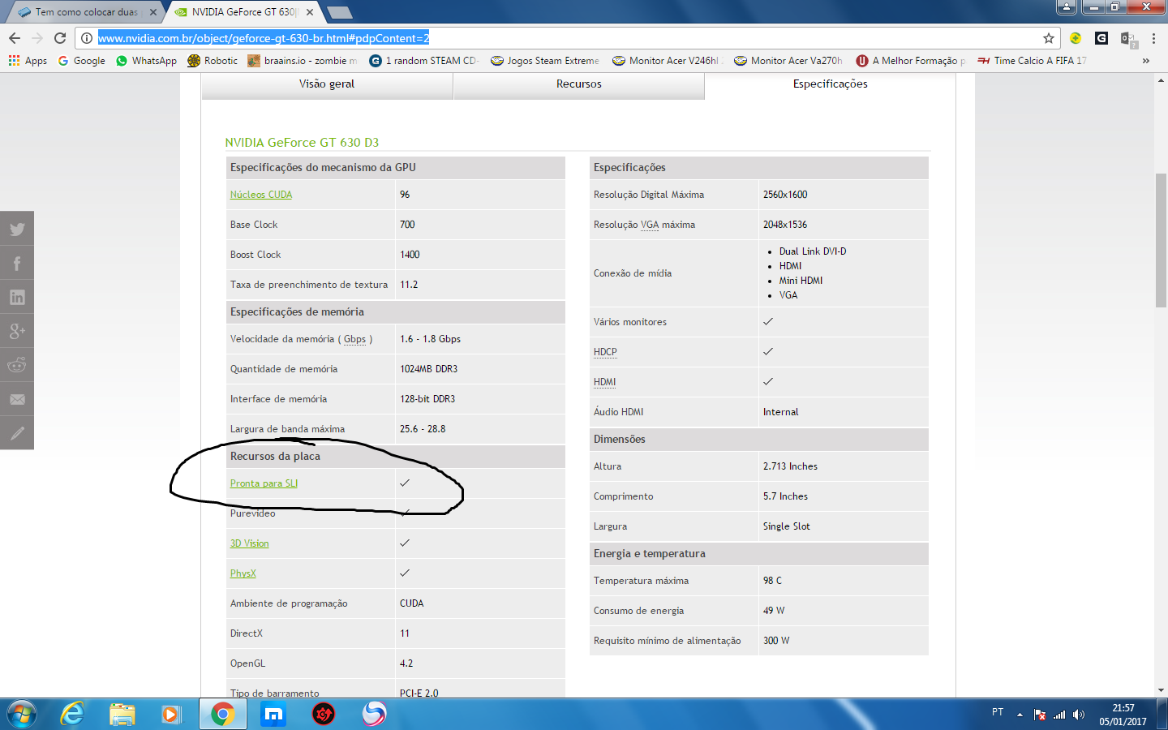Show hidden system tray icons
This screenshot has height=730, width=1168.
point(1020,715)
